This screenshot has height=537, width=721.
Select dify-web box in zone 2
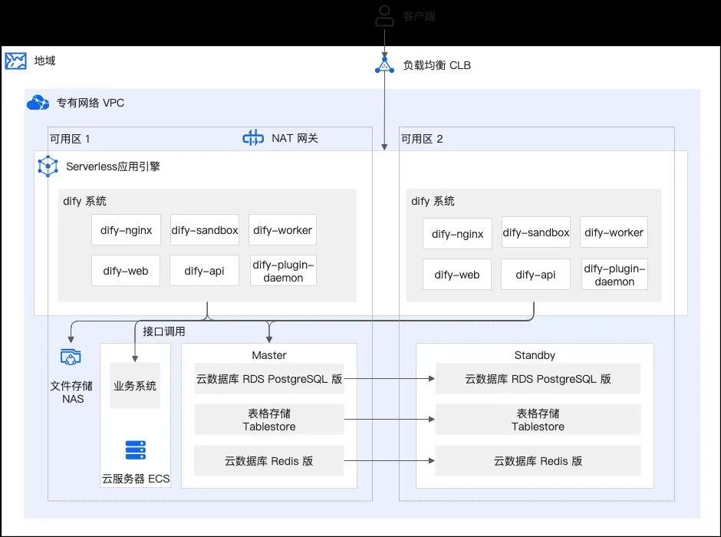tap(457, 275)
